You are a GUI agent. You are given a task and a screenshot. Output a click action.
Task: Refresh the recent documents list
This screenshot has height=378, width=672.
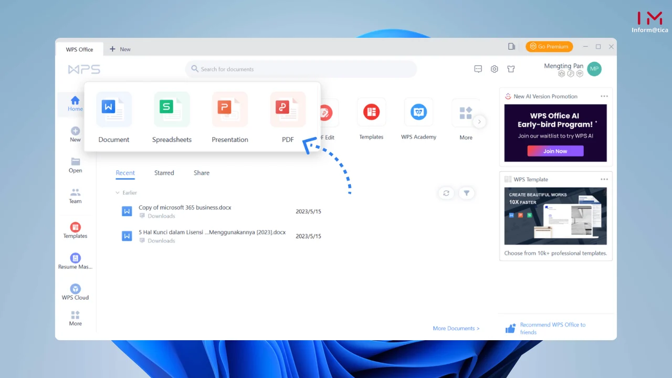tap(446, 193)
